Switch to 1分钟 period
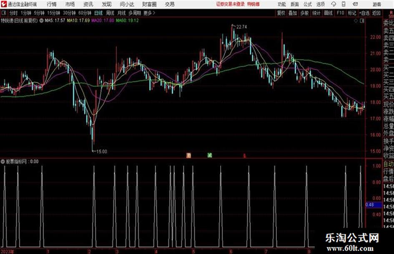Viewport: 394px width, 254px height. coord(26,13)
